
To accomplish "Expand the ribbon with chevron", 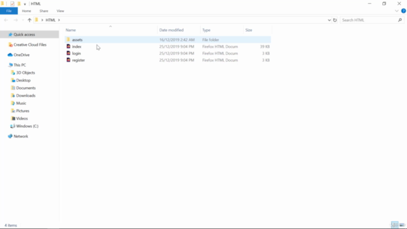I will click(x=397, y=11).
